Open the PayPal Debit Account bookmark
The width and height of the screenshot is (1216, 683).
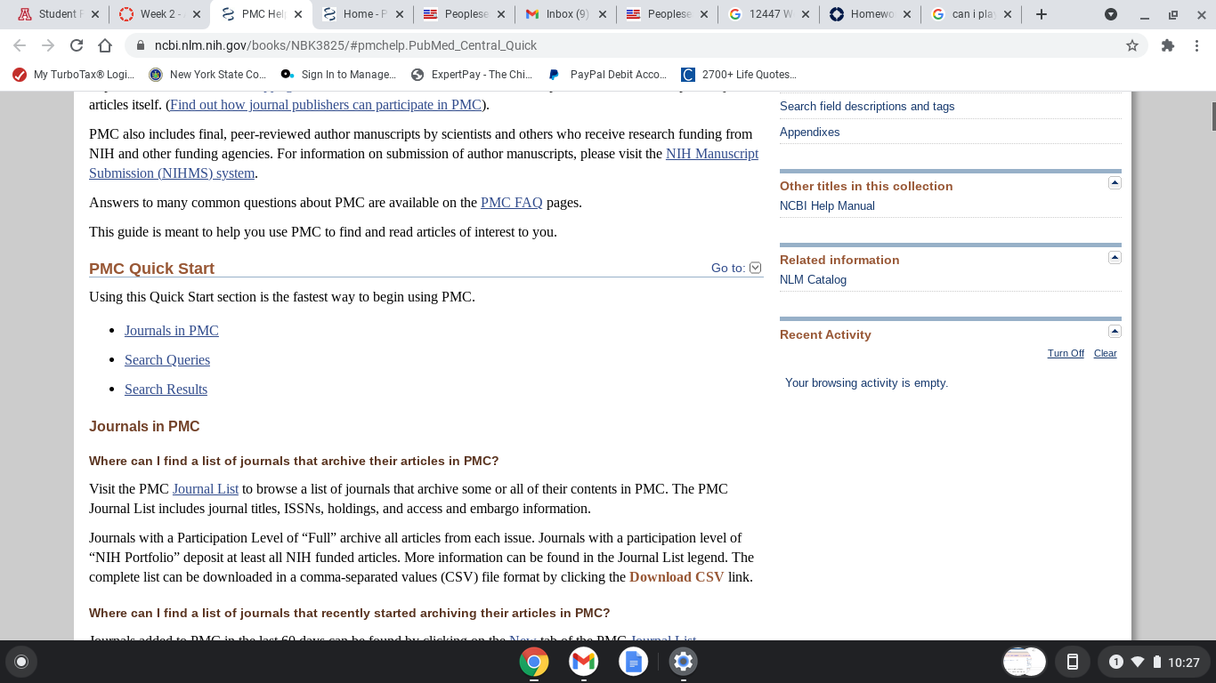(608, 75)
